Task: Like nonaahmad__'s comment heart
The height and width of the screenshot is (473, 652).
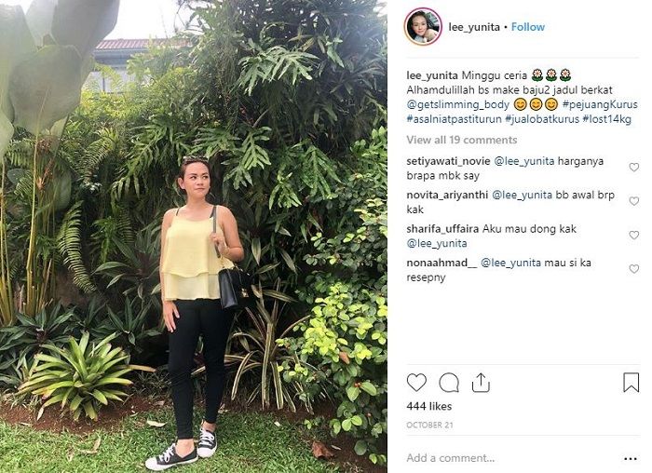Action: click(633, 269)
